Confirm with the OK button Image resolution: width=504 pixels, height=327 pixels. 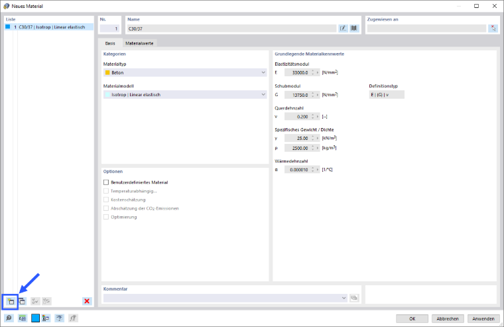click(412, 318)
